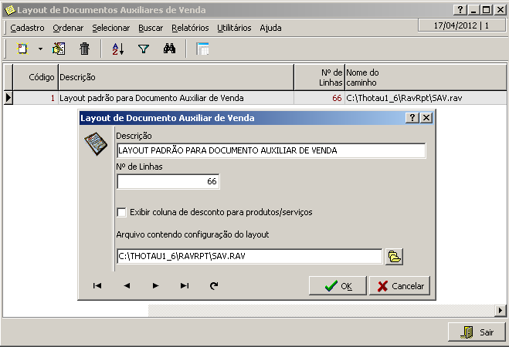Open the Ajuda menu

[270, 28]
